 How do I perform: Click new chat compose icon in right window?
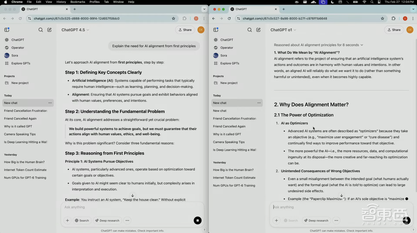tap(259, 30)
